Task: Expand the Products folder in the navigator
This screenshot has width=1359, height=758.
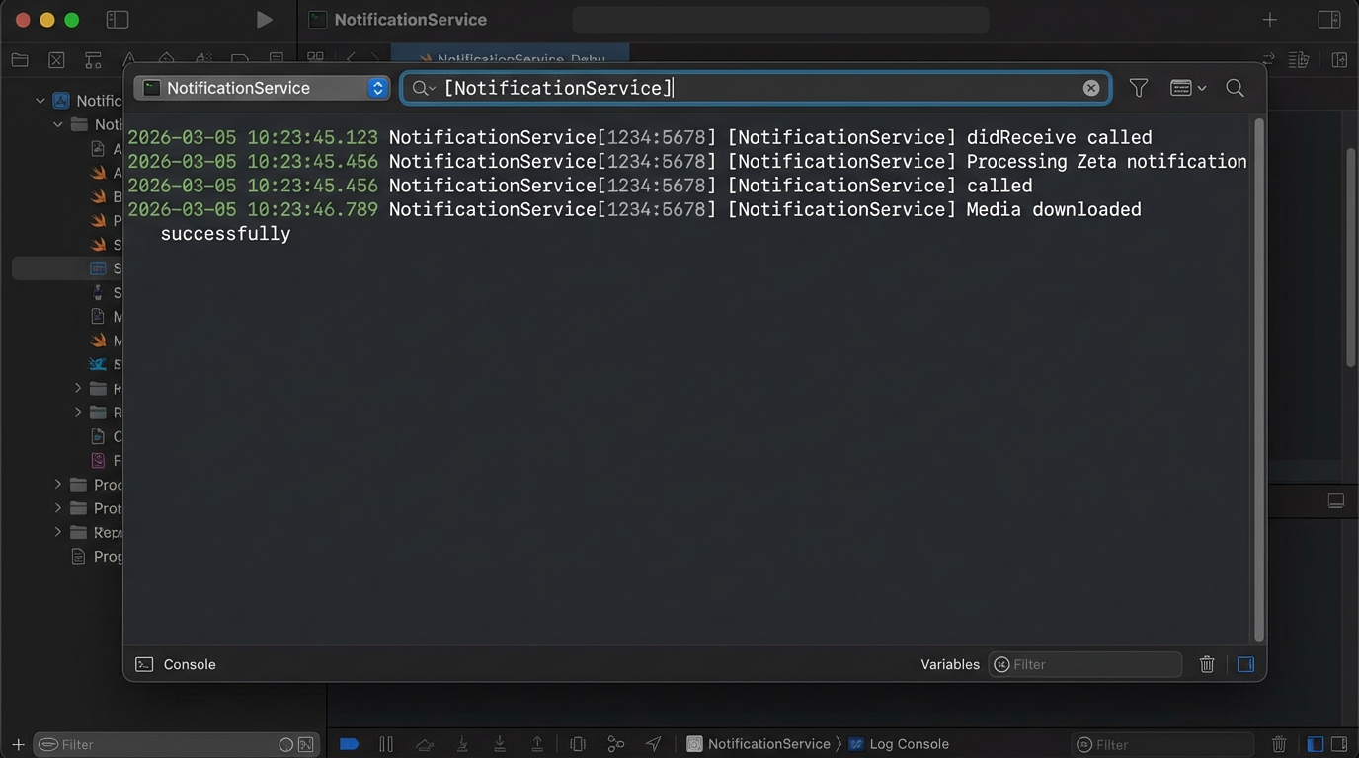Action: coord(56,485)
